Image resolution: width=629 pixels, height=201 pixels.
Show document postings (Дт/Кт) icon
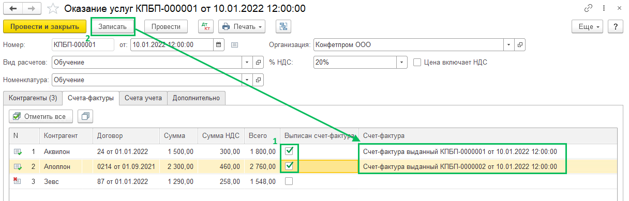pyautogui.click(x=206, y=26)
